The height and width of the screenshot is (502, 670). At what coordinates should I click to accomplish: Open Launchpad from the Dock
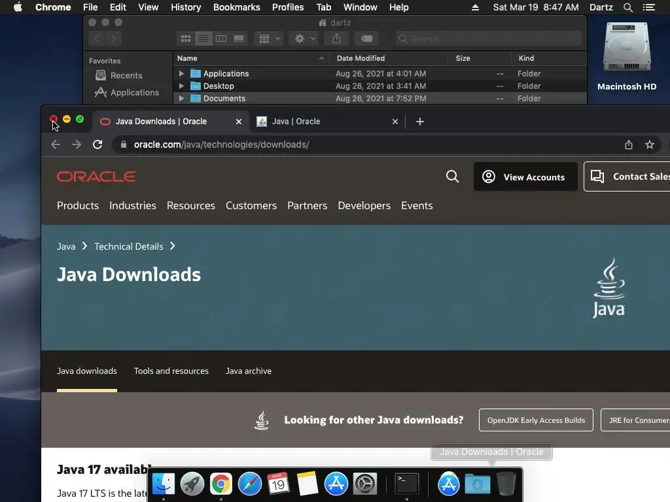click(192, 484)
